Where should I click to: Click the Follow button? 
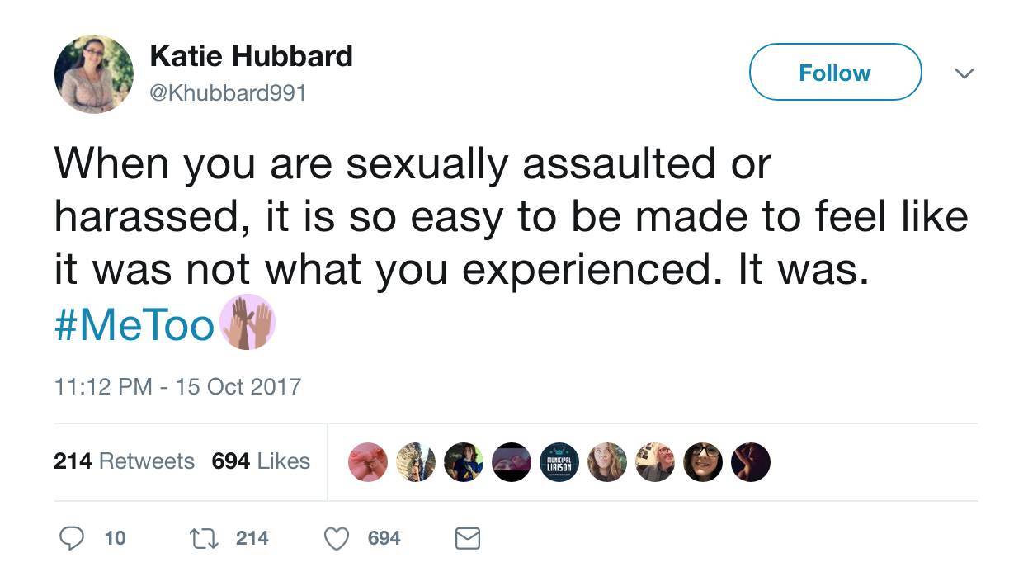(x=834, y=73)
